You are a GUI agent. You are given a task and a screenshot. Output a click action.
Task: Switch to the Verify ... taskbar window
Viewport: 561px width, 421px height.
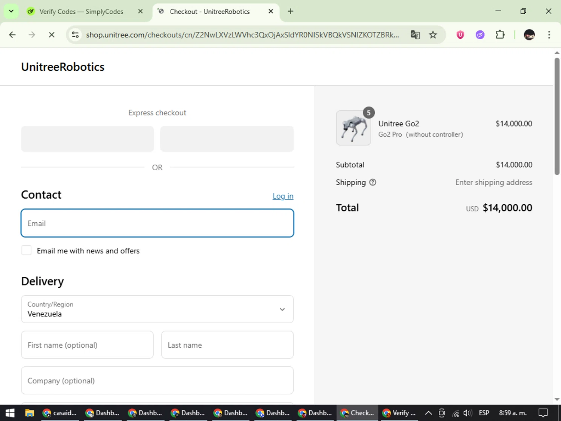399,413
